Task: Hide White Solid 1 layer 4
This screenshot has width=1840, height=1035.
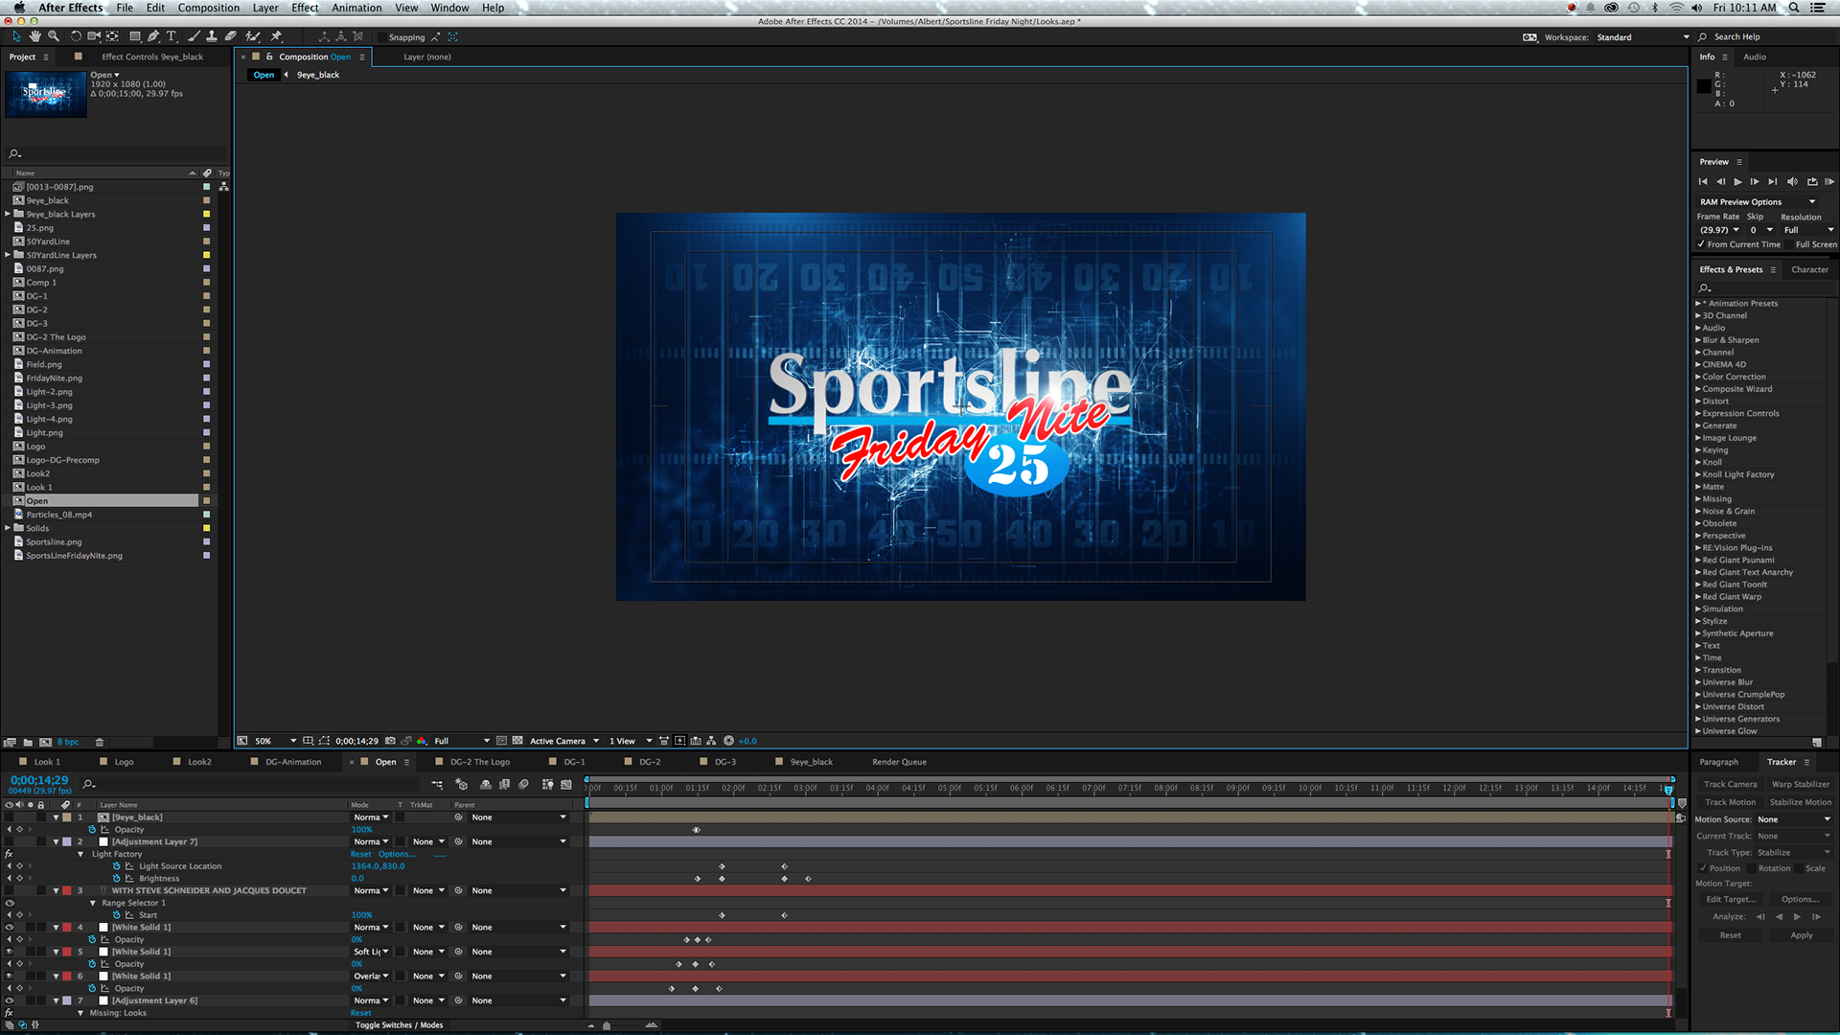Action: point(10,928)
